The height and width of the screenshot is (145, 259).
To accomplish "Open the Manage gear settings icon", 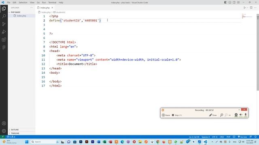I will click(x=4, y=131).
